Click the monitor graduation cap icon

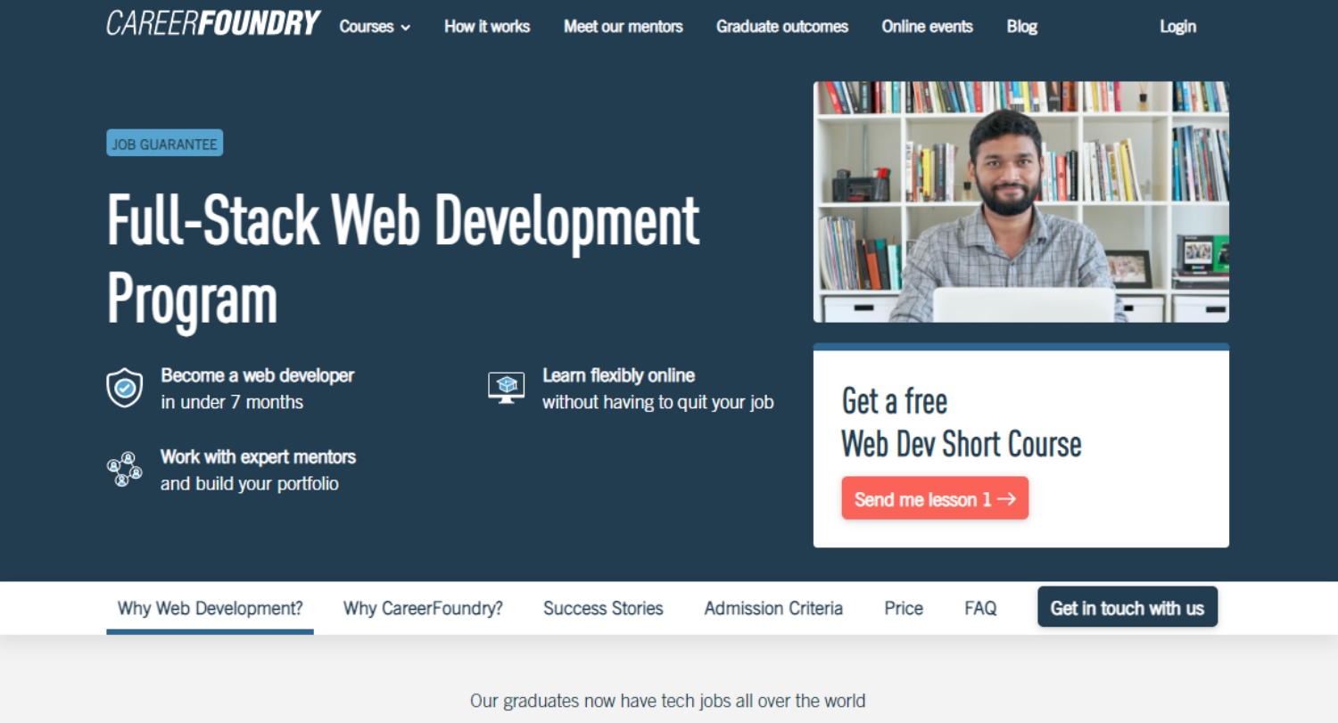tap(507, 387)
